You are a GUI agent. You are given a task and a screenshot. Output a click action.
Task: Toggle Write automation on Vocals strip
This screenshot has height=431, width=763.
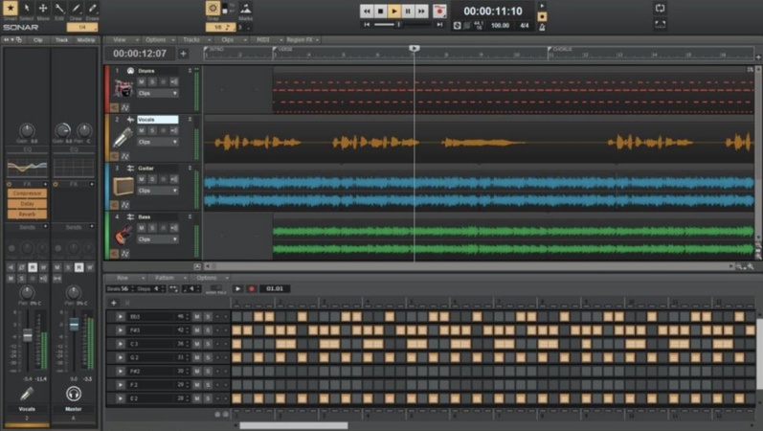(x=43, y=267)
